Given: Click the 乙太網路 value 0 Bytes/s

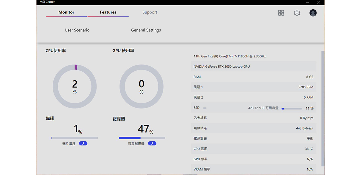Looking at the screenshot, I should (x=307, y=118).
